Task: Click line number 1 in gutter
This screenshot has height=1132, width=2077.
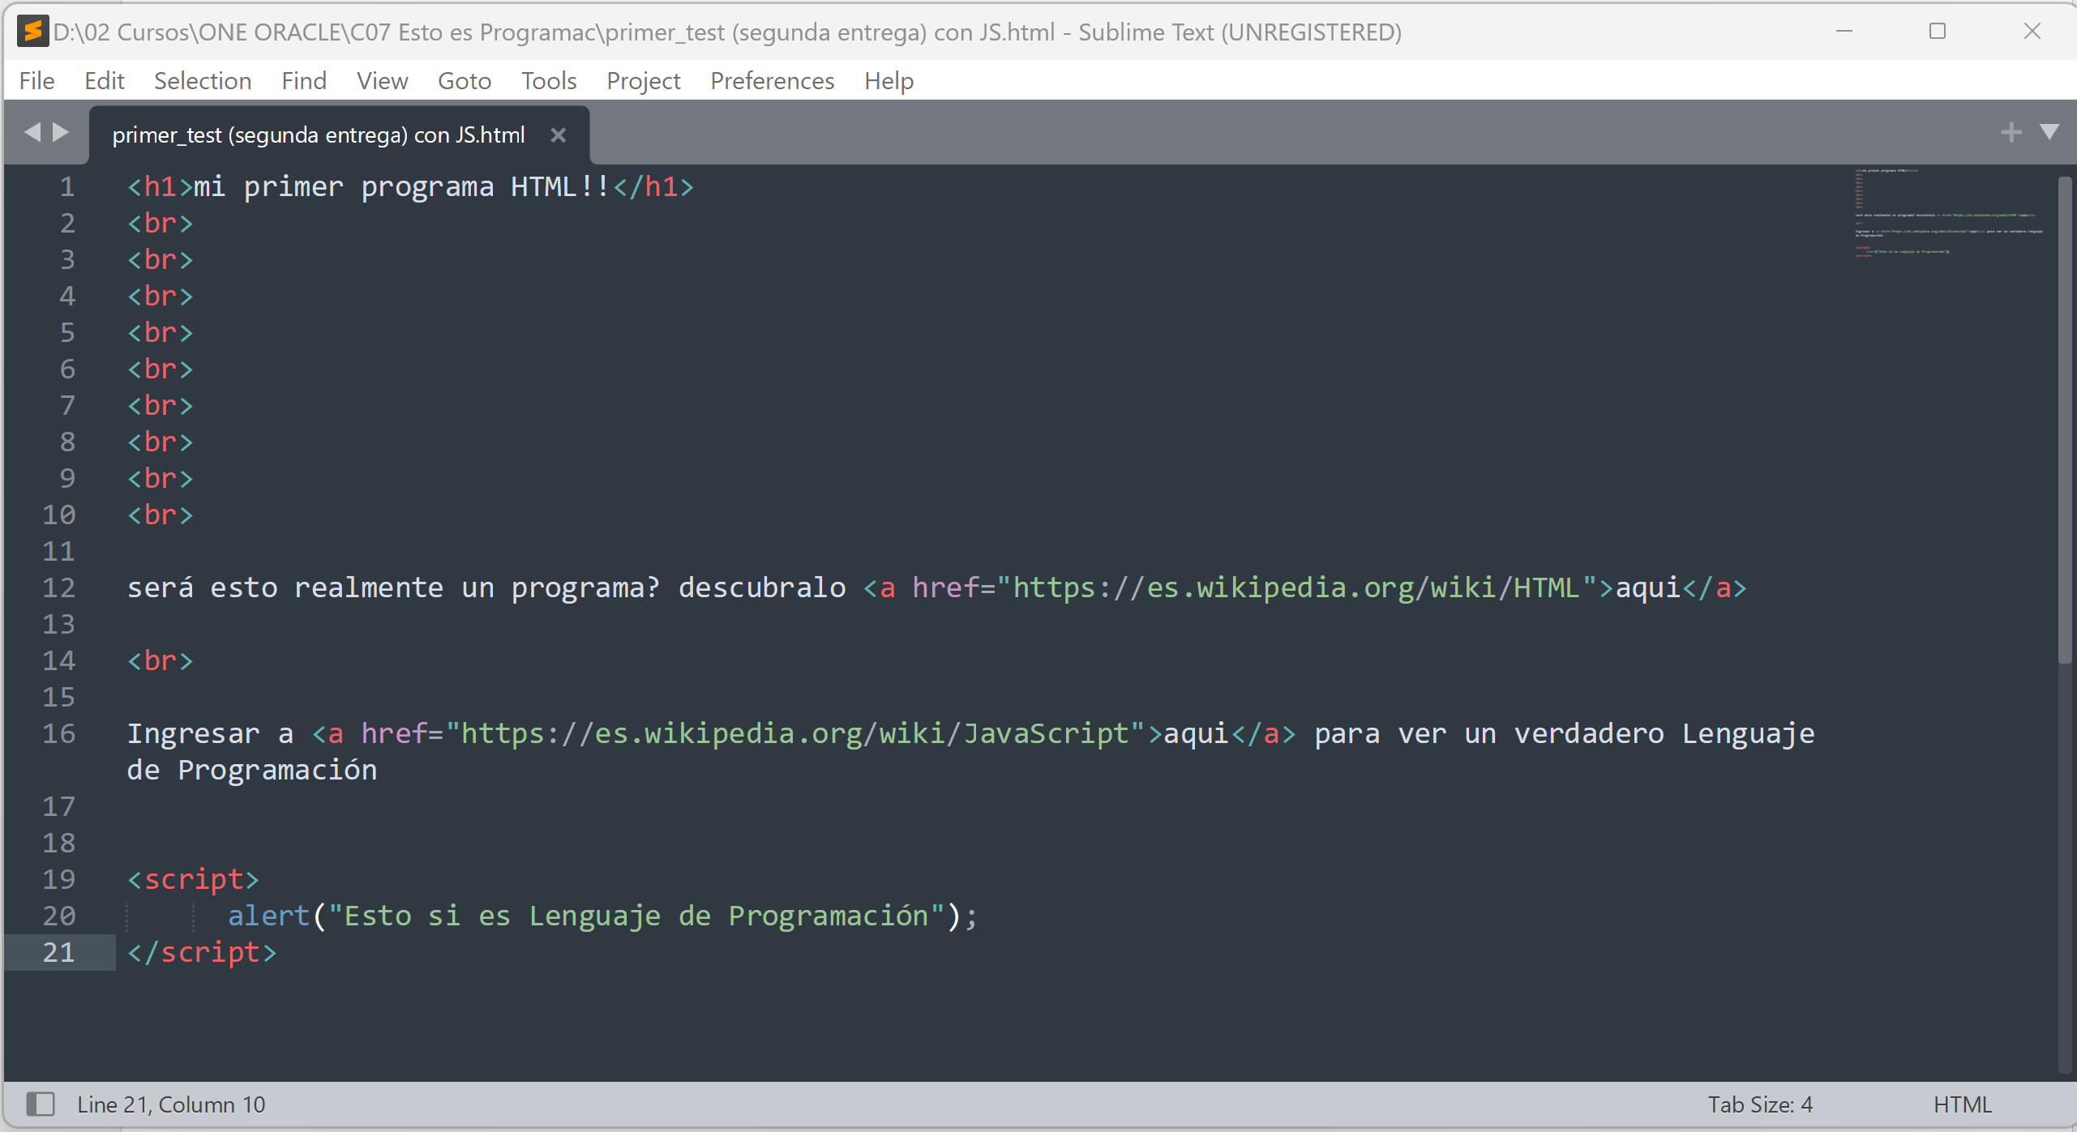Action: tap(67, 187)
